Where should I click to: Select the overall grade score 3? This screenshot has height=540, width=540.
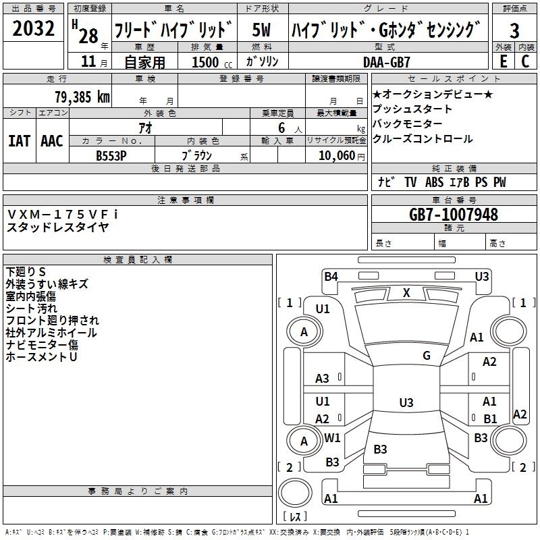click(514, 30)
